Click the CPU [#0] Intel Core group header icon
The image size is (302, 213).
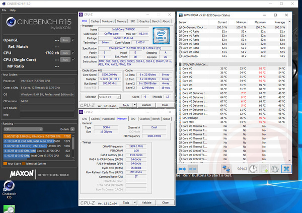click(180, 64)
